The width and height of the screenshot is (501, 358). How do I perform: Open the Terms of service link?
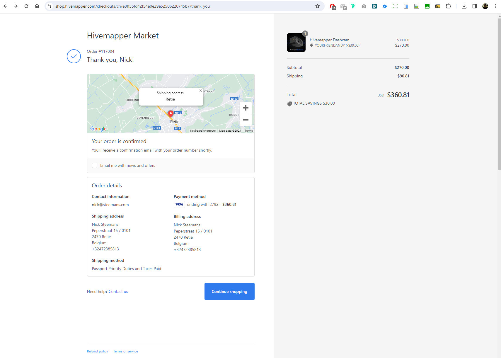126,351
